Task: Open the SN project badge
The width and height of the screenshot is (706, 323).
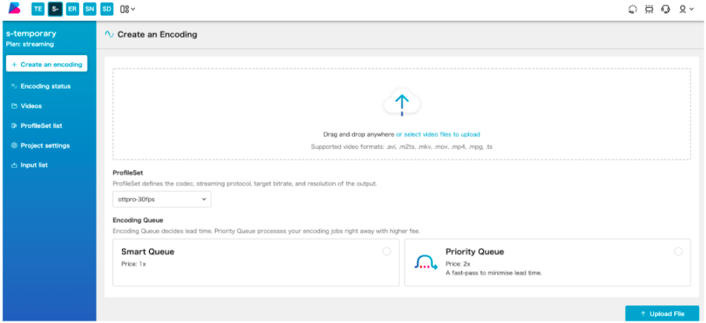Action: [89, 9]
